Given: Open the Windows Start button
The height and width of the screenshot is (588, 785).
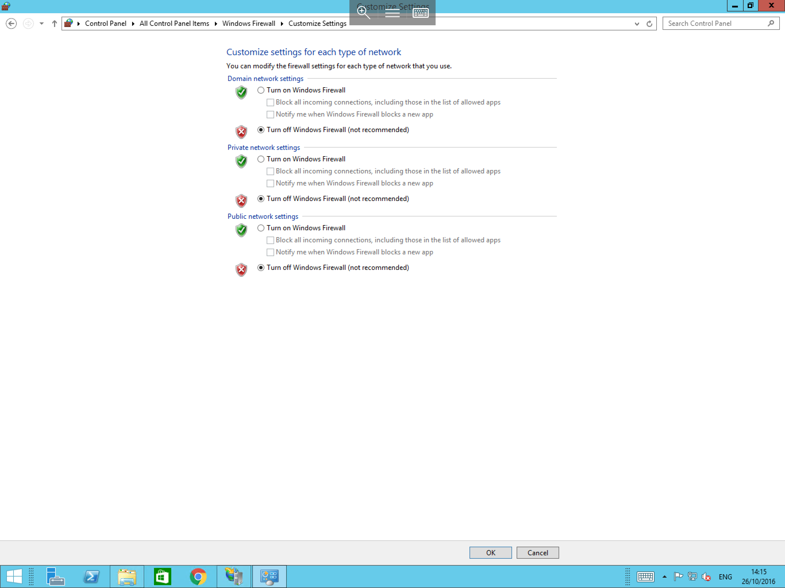Looking at the screenshot, I should point(14,576).
